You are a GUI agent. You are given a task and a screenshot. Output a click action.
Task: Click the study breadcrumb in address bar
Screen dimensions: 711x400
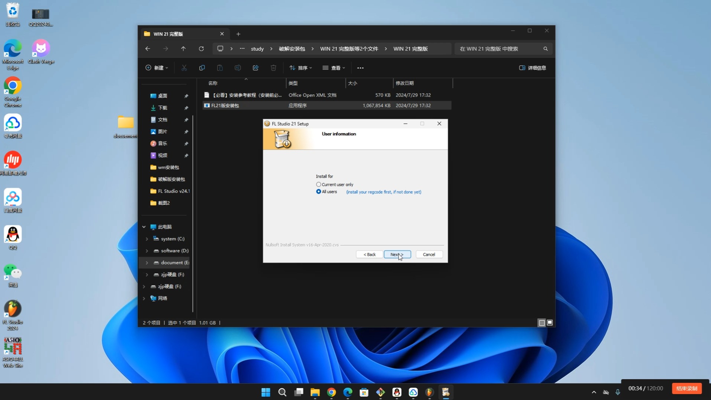click(257, 49)
